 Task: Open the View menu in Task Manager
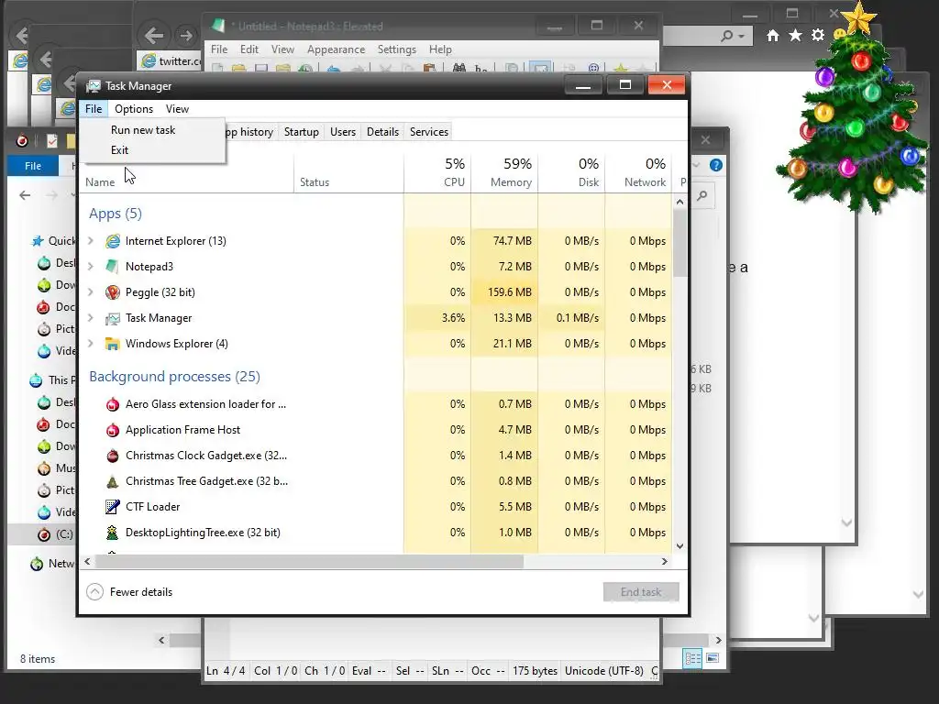(177, 109)
